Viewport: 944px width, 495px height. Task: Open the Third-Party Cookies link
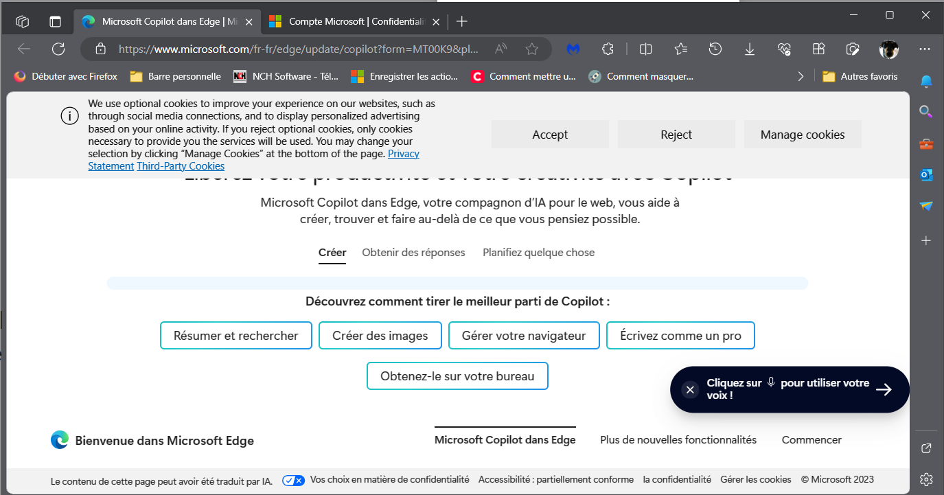181,166
